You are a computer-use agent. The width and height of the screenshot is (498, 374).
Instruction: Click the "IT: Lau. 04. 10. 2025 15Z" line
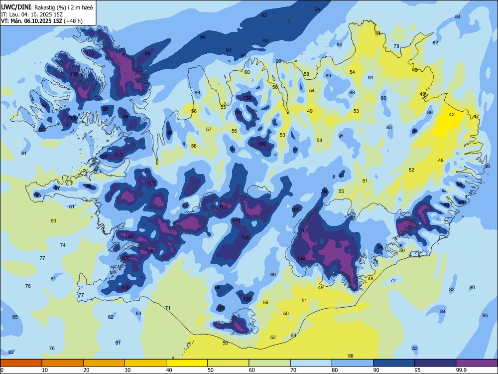pos(32,14)
